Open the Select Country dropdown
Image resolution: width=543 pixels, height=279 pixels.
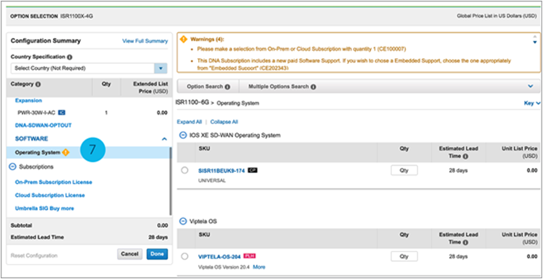(160, 69)
